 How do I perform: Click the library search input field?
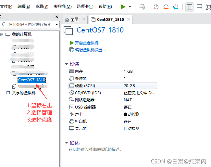[30, 24]
